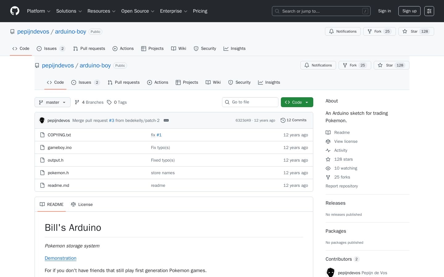Open the COPYING.txt file name
The height and width of the screenshot is (277, 444).
(59, 135)
